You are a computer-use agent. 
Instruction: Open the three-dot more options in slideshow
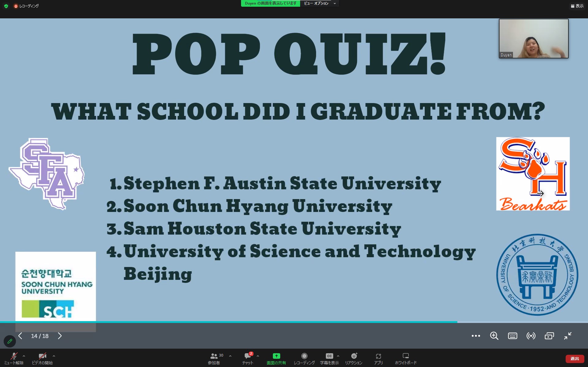click(476, 336)
